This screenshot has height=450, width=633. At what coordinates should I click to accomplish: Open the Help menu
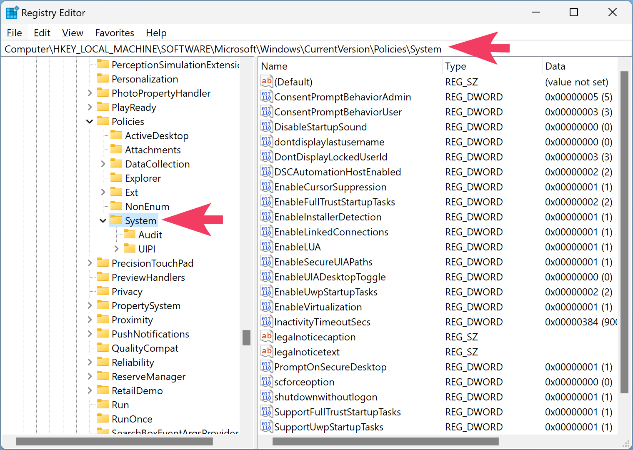(156, 33)
